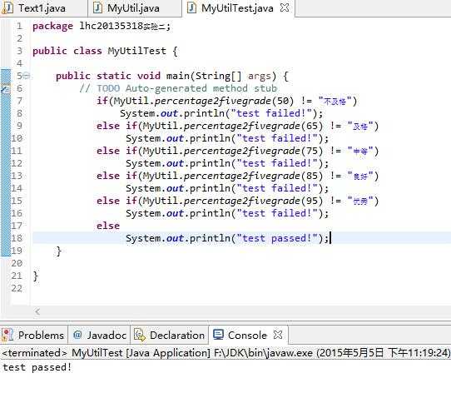Click the left arrow of horizontal scrollbar
The width and height of the screenshot is (451, 393).
(x=37, y=311)
